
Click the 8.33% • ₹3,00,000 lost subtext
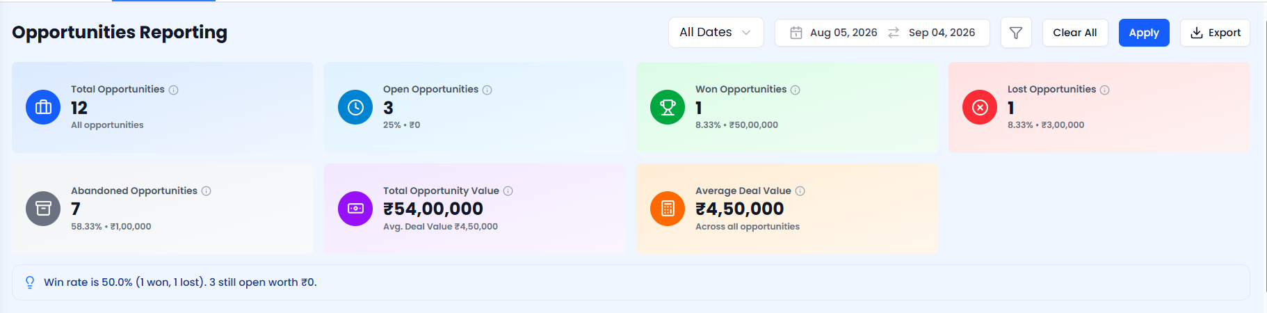tap(1046, 125)
